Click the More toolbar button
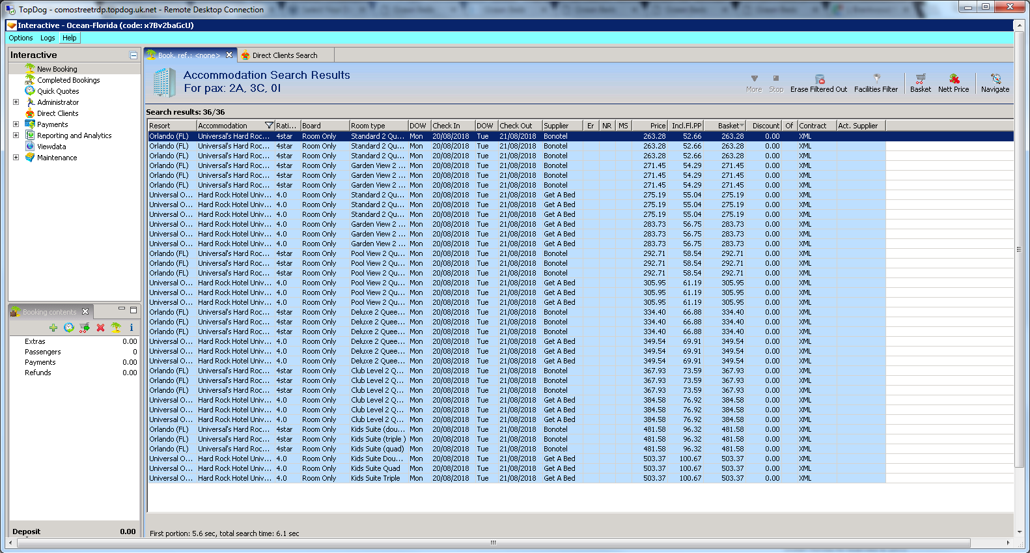This screenshot has height=553, width=1030. pyautogui.click(x=754, y=83)
